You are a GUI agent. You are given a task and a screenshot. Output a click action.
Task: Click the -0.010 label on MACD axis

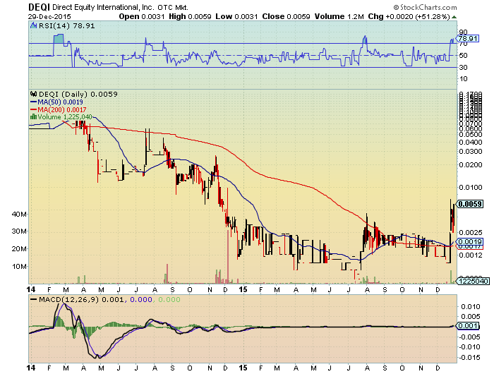point(469,347)
